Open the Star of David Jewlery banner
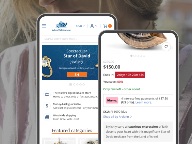Image resolution: width=192 pixels, height=144 pixels. pyautogui.click(x=70, y=62)
